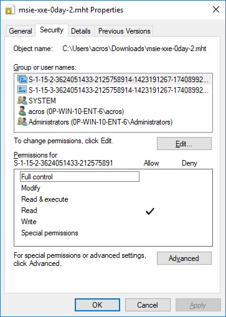The image size is (226, 317).
Task: Open the Edit permissions dialog
Action: [x=184, y=143]
